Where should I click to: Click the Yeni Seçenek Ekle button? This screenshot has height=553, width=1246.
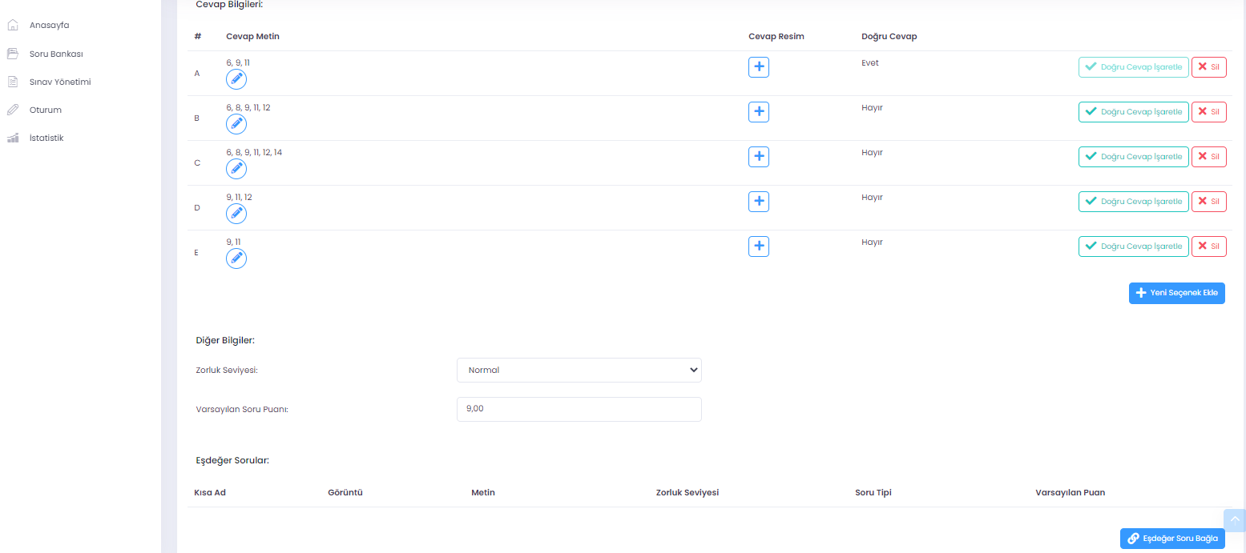(x=1176, y=293)
